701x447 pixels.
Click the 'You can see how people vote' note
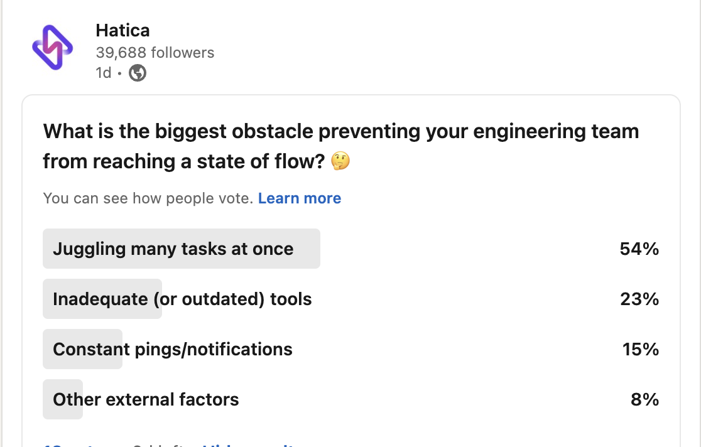[148, 198]
